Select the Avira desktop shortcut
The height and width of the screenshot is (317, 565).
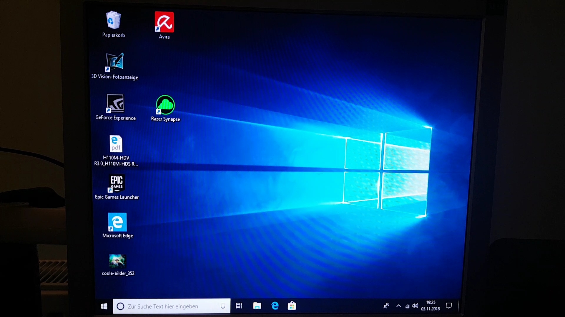tap(164, 22)
